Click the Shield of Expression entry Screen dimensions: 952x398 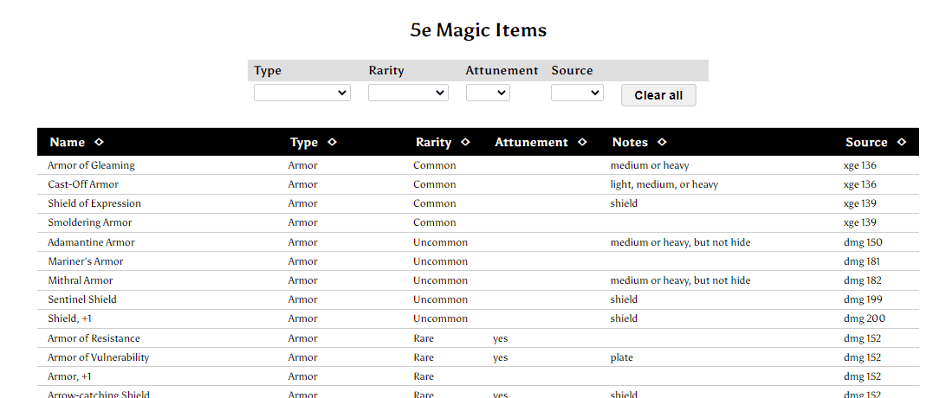94,203
